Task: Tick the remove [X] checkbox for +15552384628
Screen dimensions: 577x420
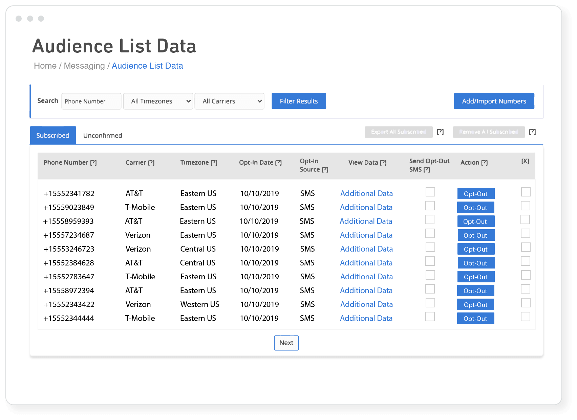Action: coord(526,261)
